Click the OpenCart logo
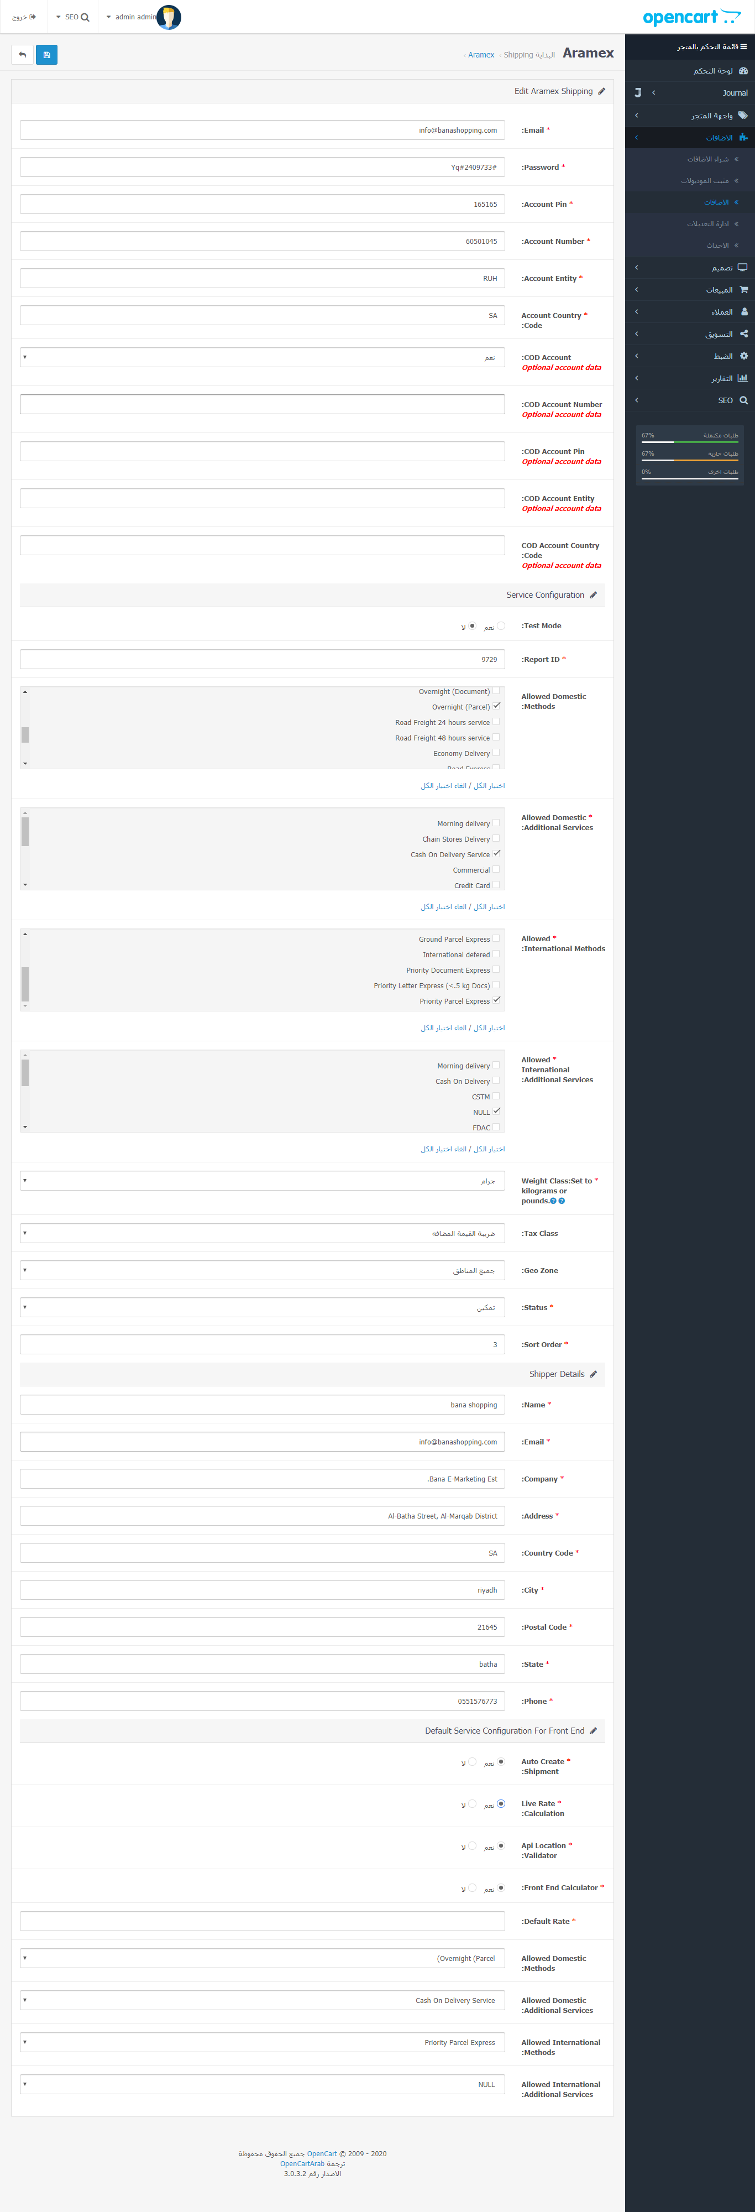Screen dimensions: 755x2212 pos(691,17)
